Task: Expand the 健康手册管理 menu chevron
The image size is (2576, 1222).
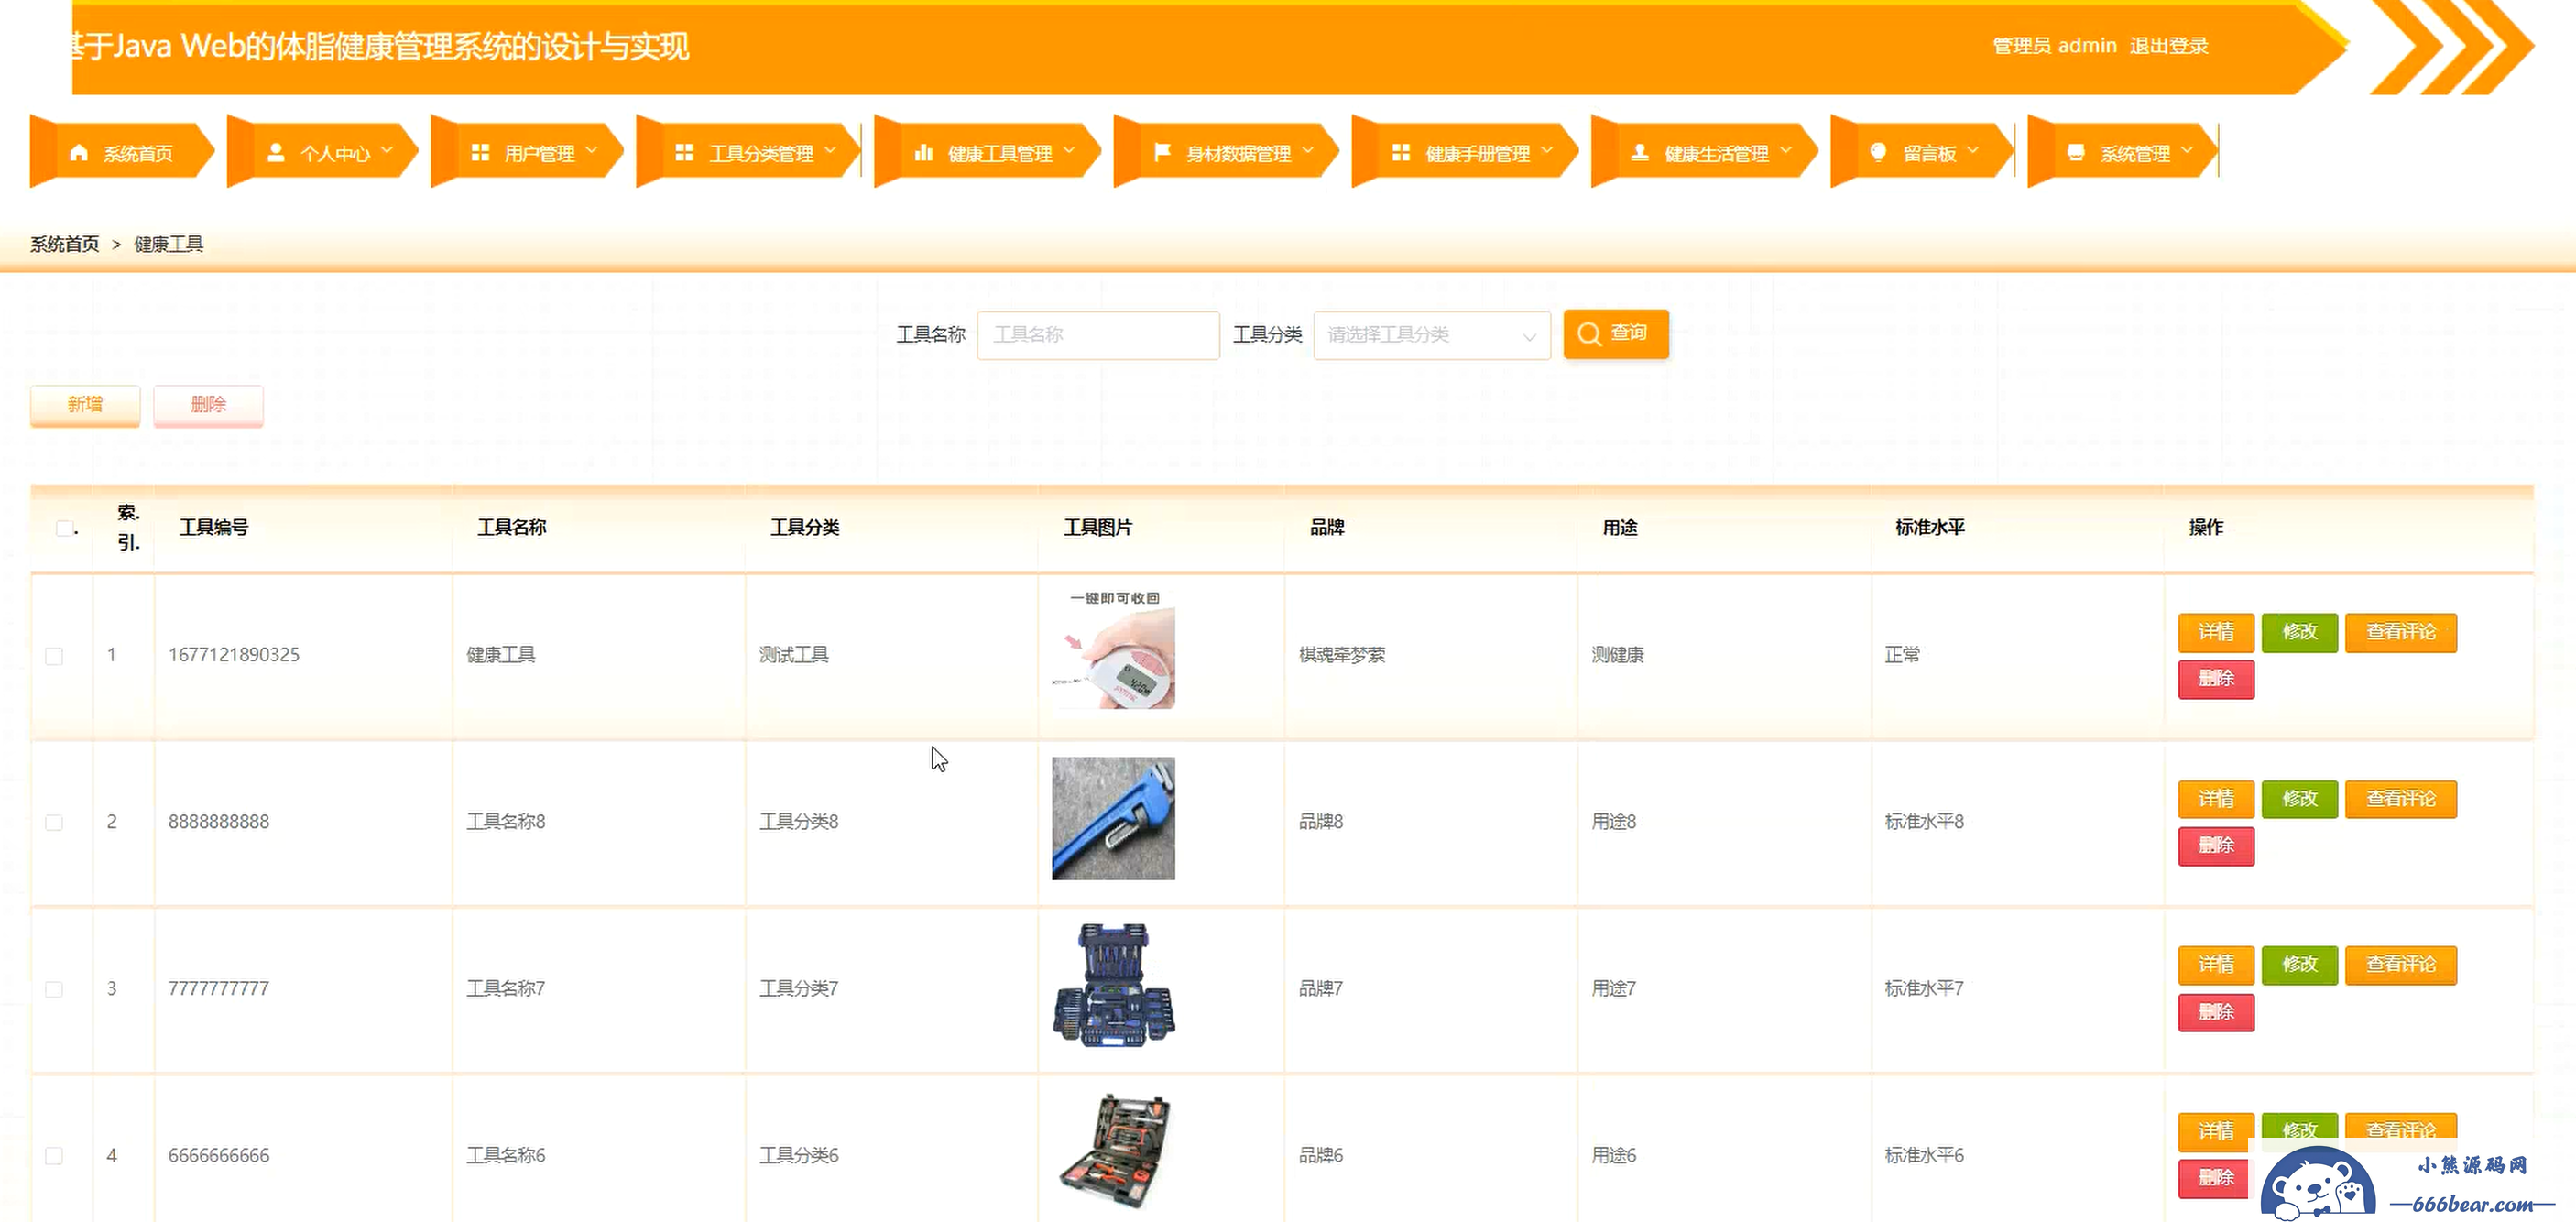Action: 1547,151
